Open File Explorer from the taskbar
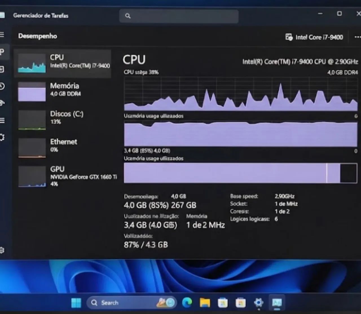 [205, 303]
